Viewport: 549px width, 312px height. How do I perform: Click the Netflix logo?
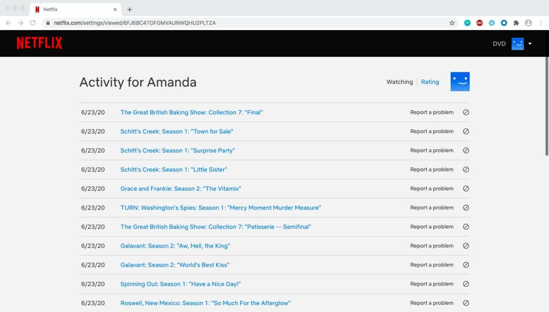[39, 43]
